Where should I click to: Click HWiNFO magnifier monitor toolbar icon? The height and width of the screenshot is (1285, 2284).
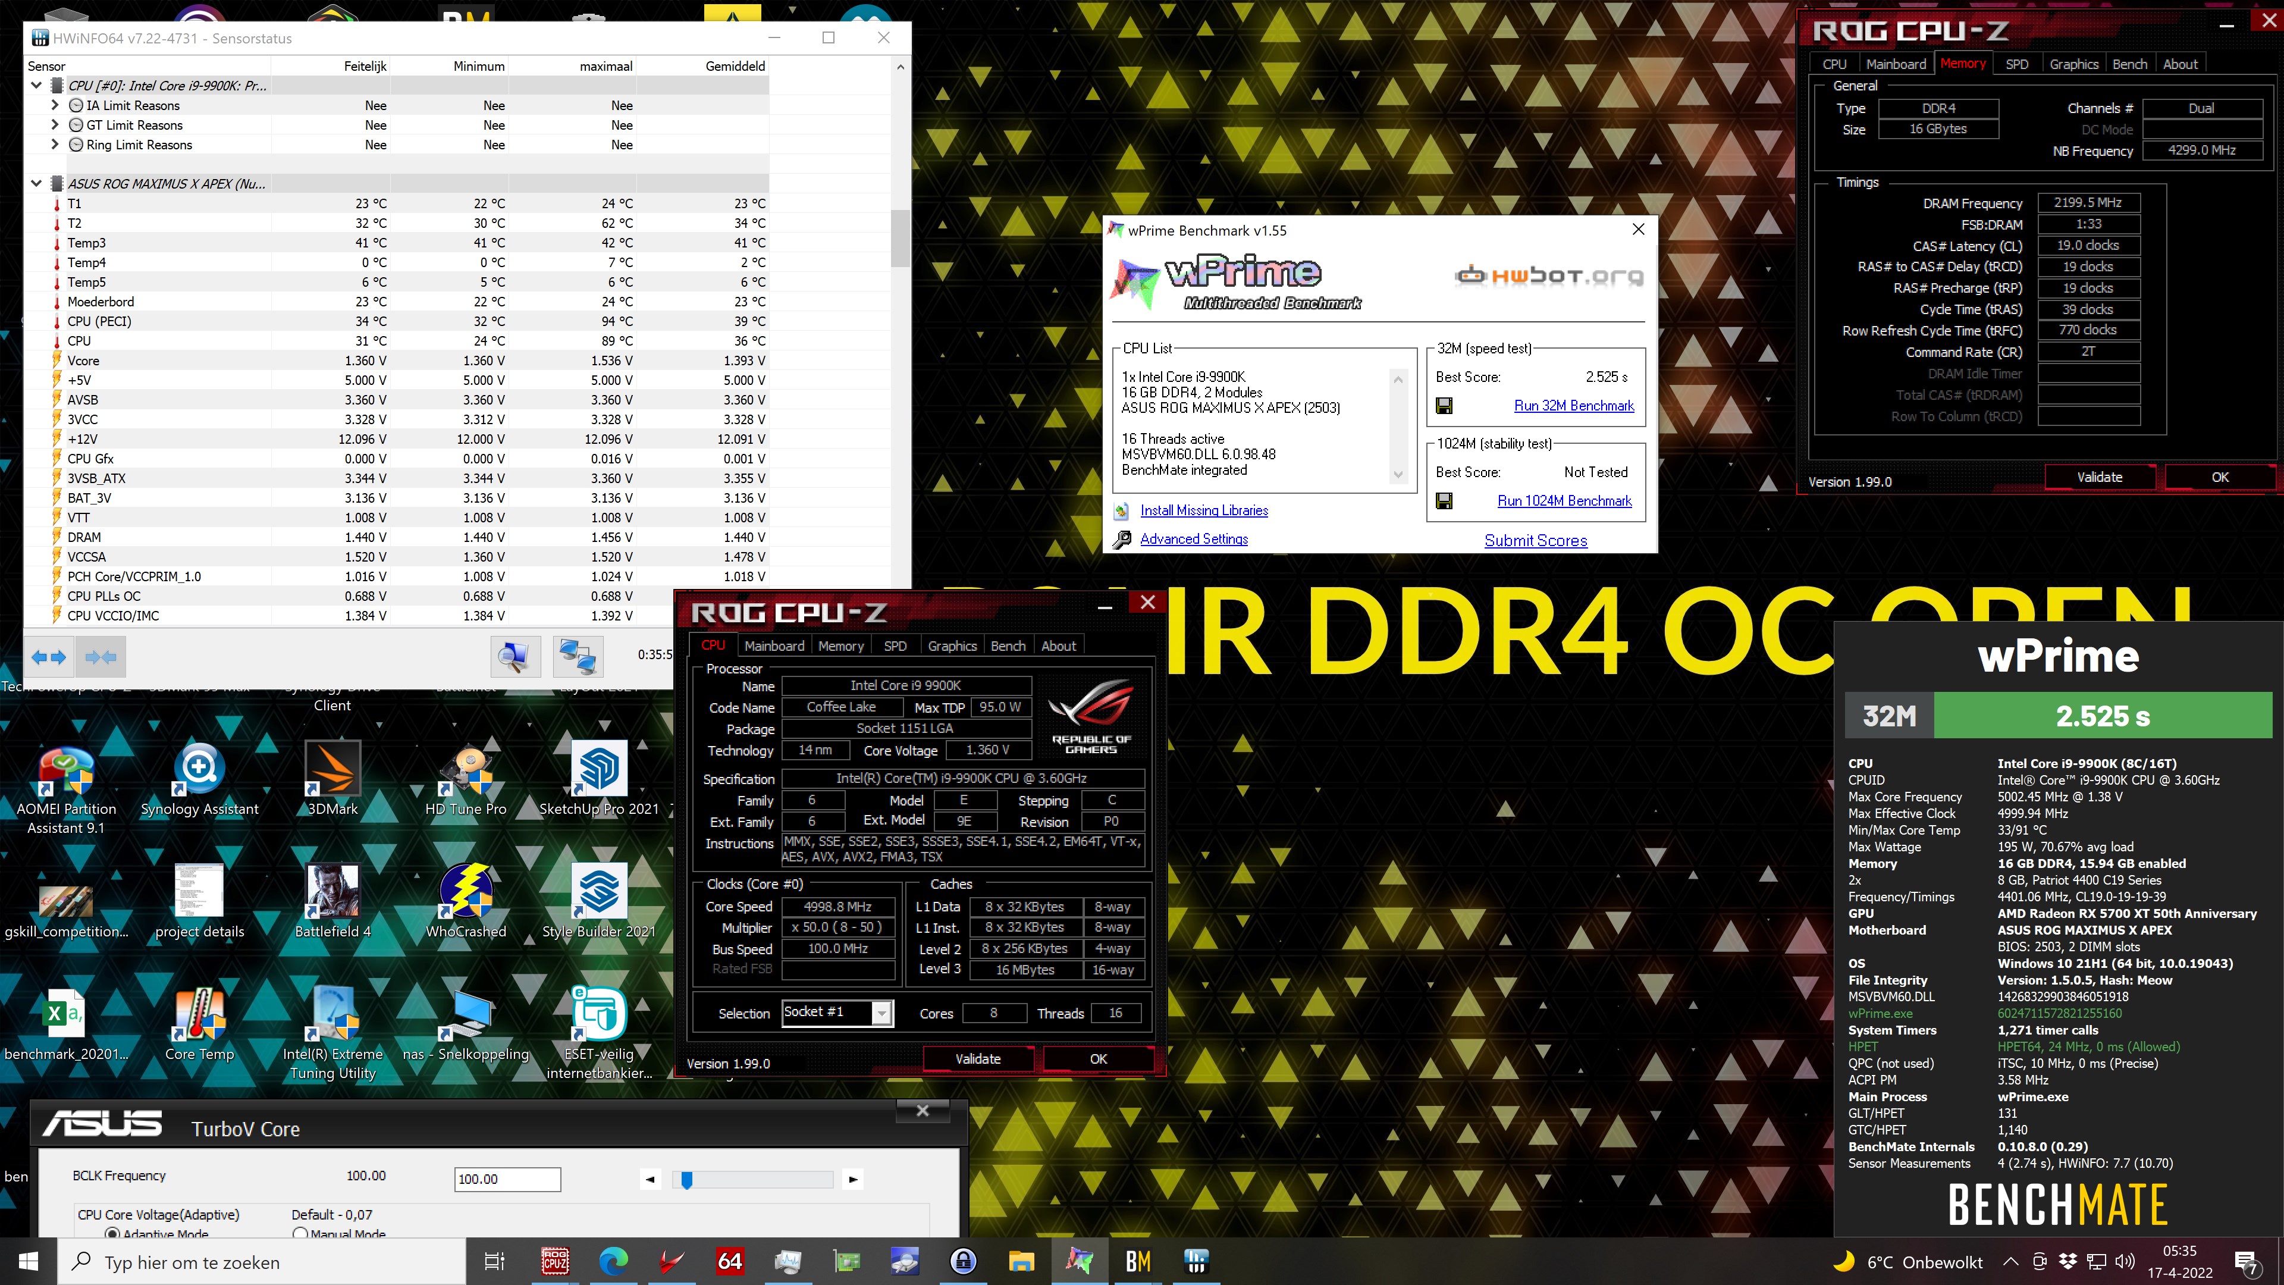click(x=515, y=657)
